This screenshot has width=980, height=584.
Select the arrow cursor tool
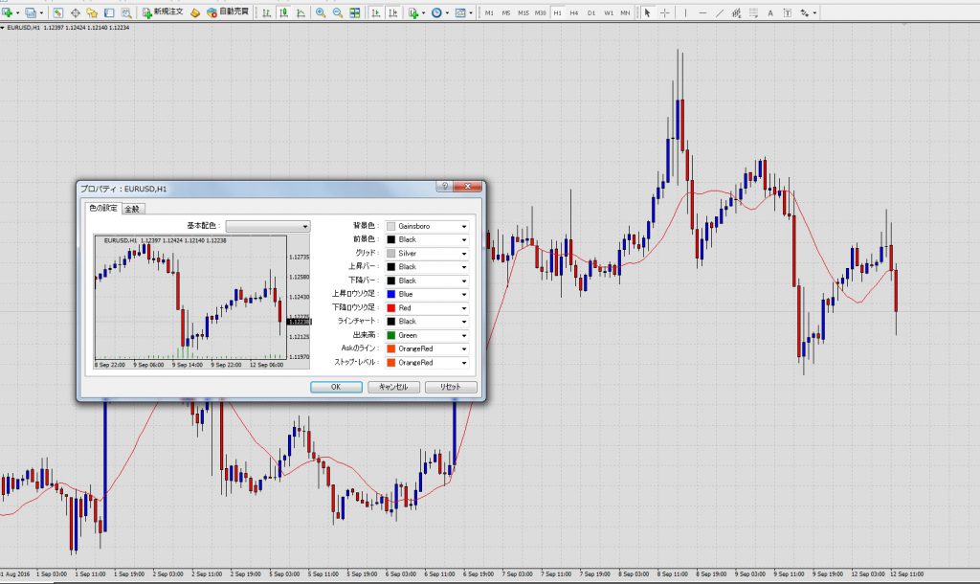click(x=648, y=12)
